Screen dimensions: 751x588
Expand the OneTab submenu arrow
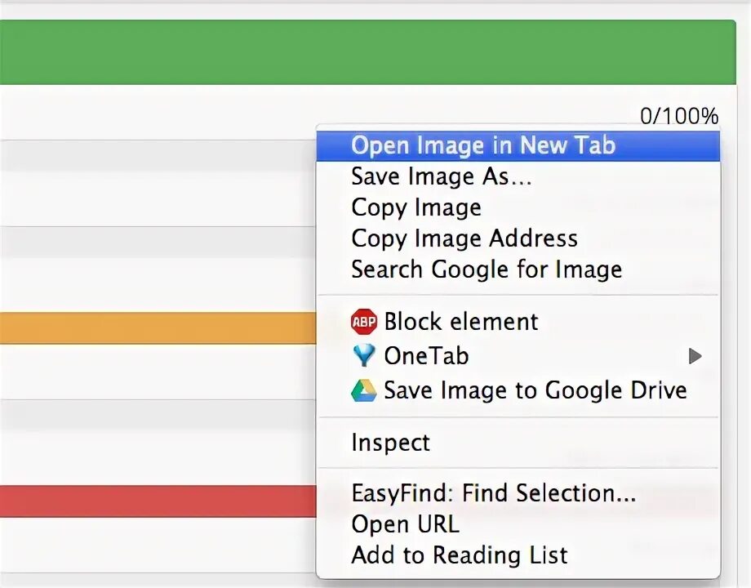(695, 356)
